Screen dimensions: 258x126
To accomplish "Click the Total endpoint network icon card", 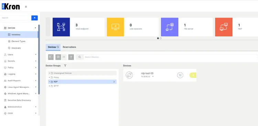I will [x=61, y=27].
